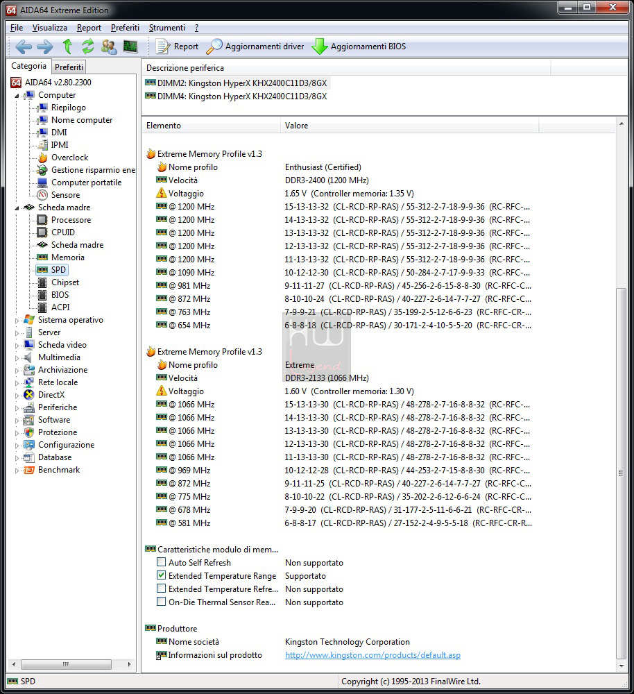This screenshot has height=694, width=634.
Task: Launch Aggiornamenti driver search
Action: [x=255, y=46]
